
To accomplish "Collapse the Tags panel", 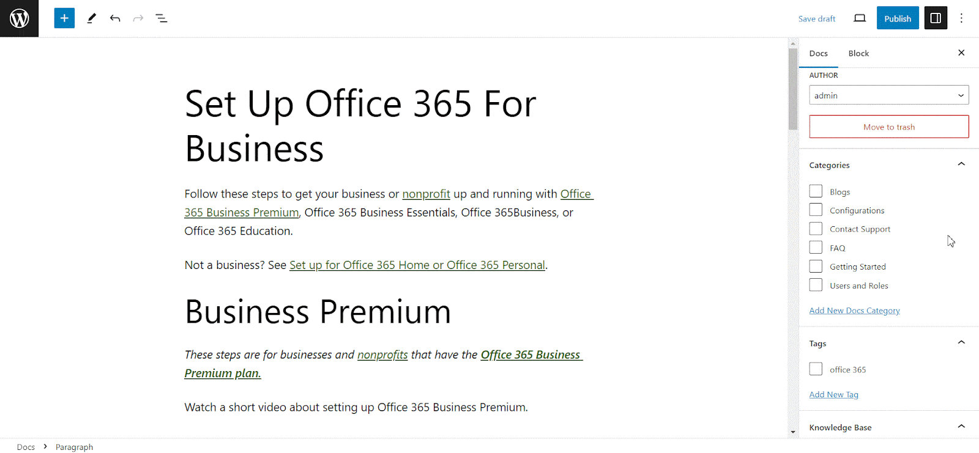I will click(961, 343).
